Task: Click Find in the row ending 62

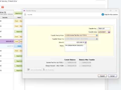Action: [16, 51]
